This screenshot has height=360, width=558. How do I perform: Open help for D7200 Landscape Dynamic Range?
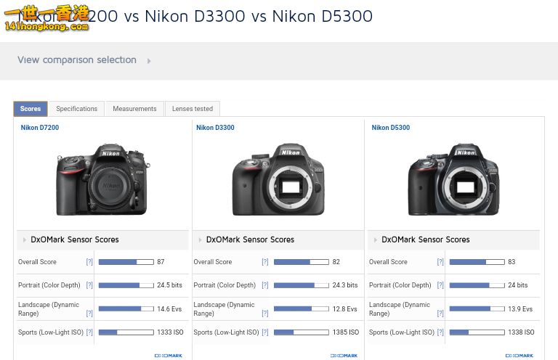[x=89, y=313]
